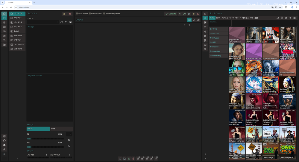Enable the Input media checkbox

pyautogui.click(x=77, y=14)
